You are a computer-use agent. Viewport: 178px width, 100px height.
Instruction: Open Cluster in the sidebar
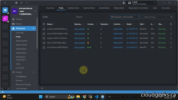tap(19, 19)
